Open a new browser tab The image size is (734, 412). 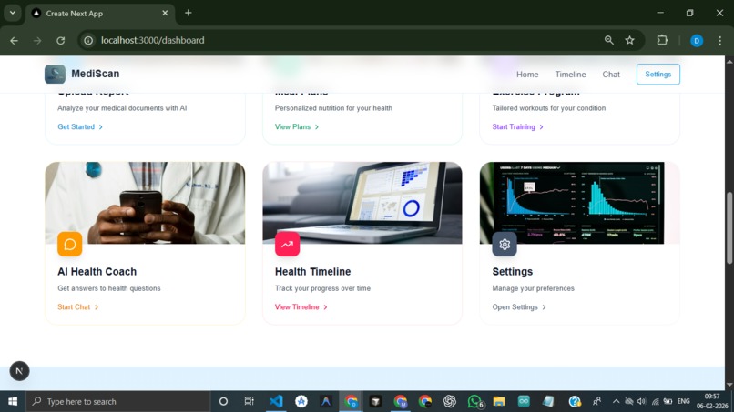point(189,13)
